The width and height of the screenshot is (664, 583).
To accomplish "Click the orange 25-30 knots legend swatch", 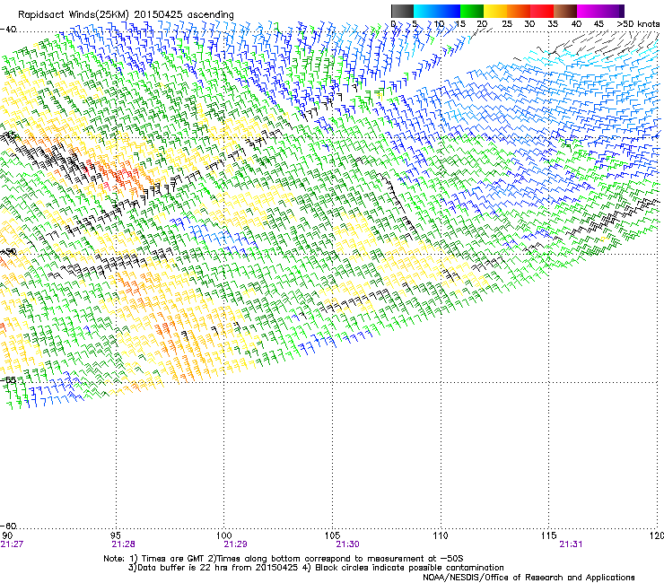I will click(519, 11).
